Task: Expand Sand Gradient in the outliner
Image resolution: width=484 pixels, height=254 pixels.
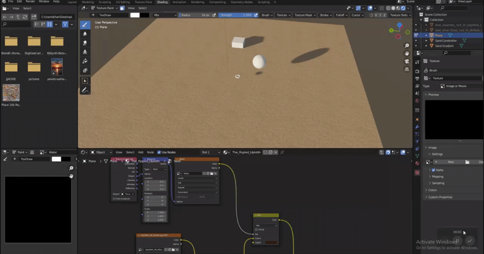Action: (426, 46)
